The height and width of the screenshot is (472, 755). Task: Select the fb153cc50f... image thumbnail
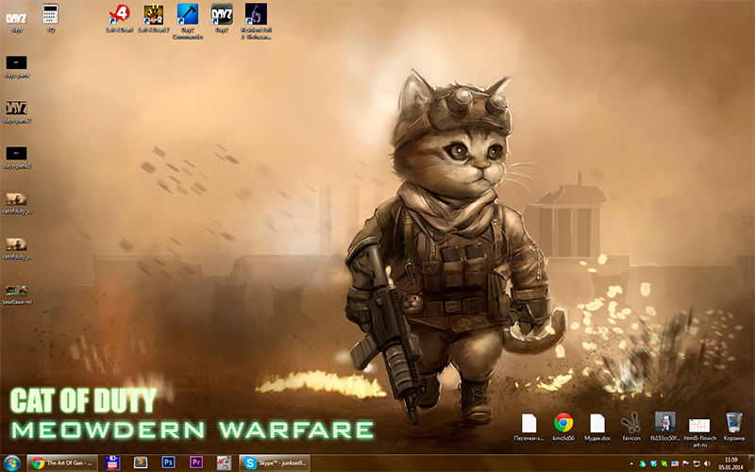coord(665,427)
